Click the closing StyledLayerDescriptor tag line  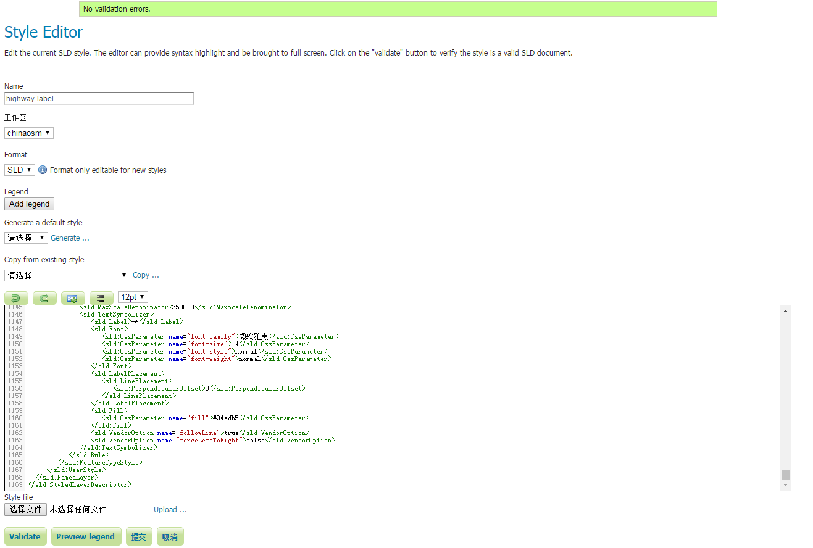click(x=80, y=485)
